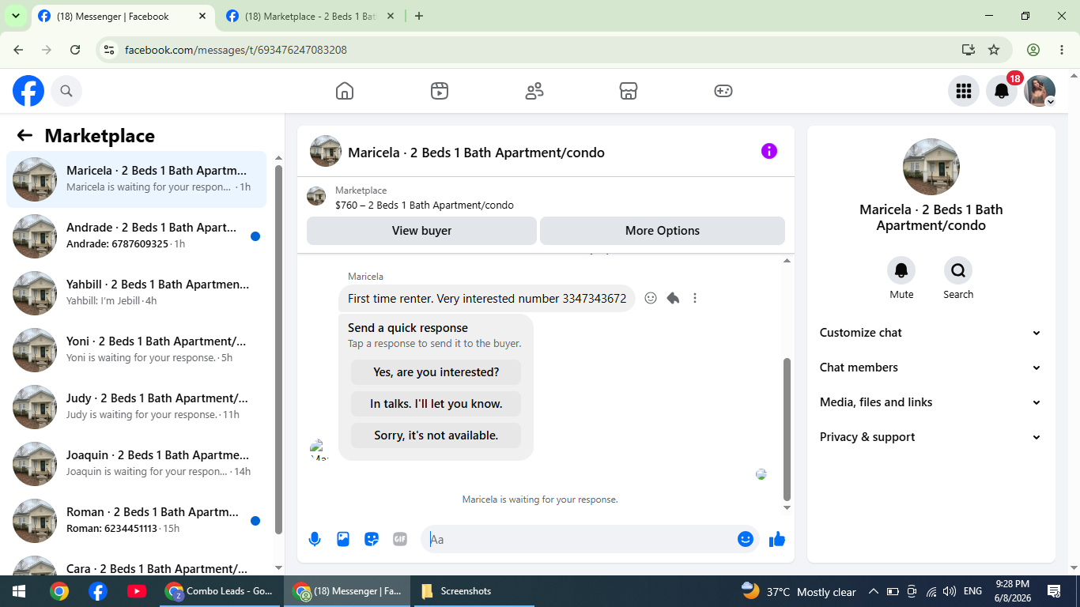Screen dimensions: 1080x607
Task: Reload the page in Chrome
Action: pos(75,50)
